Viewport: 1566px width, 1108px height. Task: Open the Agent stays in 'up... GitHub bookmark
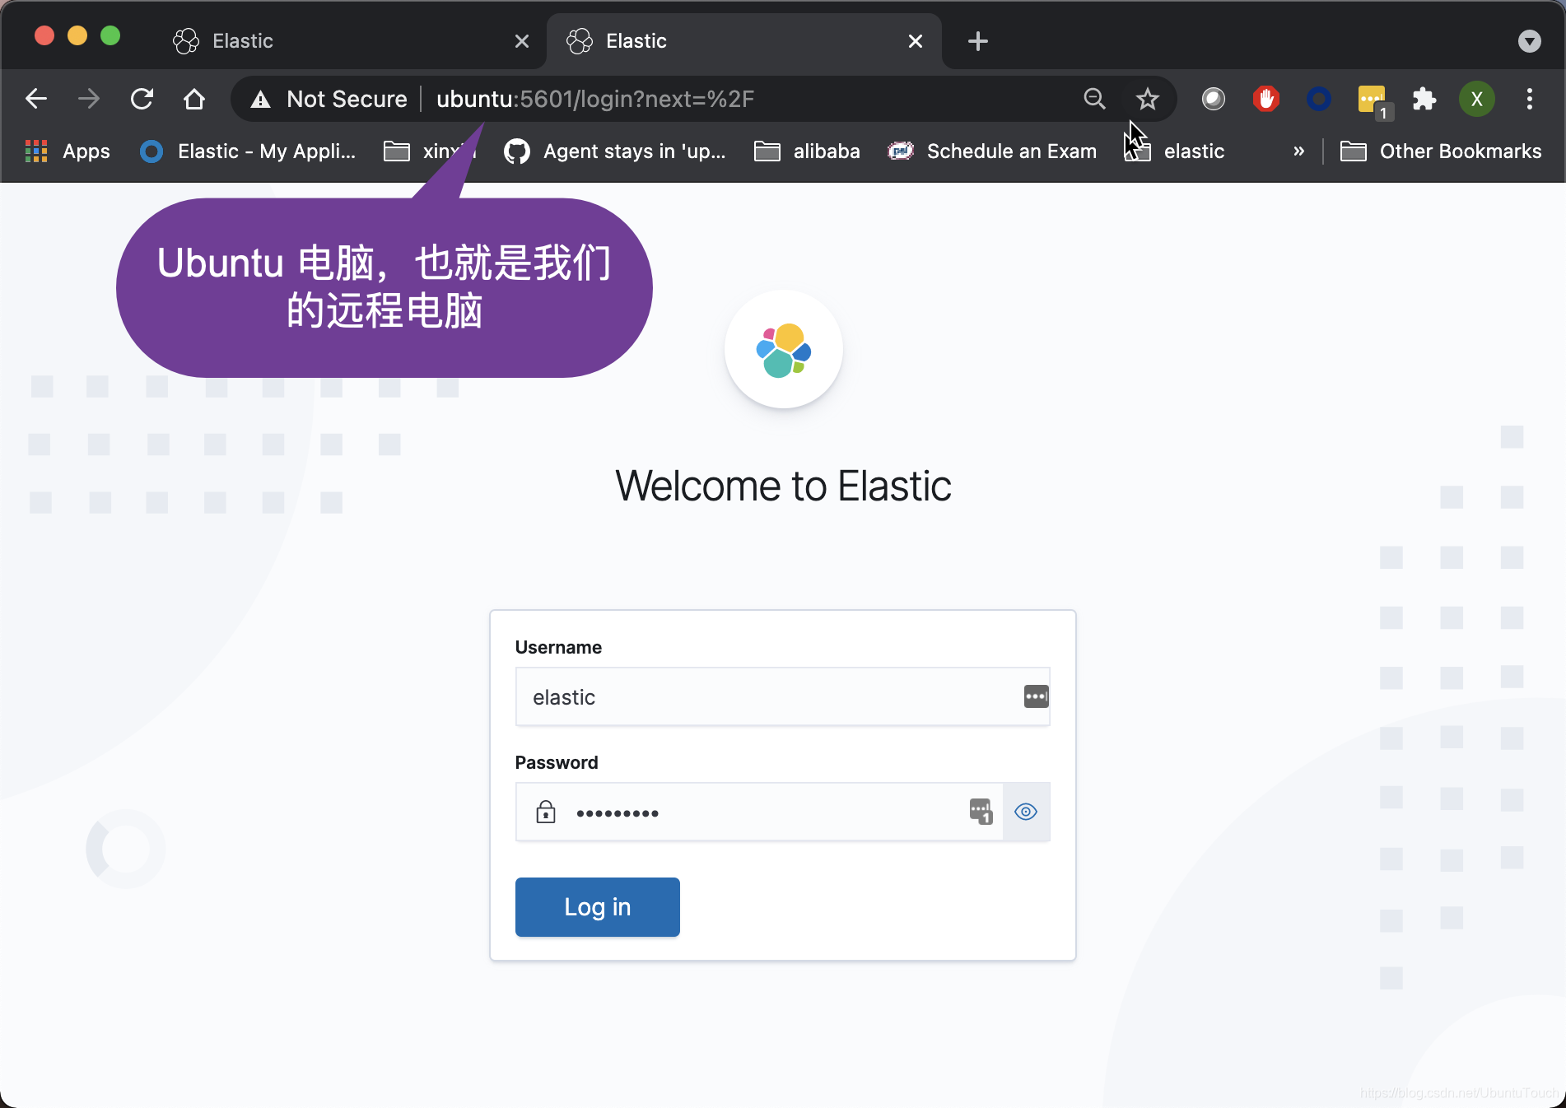[x=616, y=151]
